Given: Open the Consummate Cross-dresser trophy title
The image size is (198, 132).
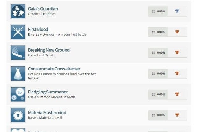Looking at the screenshot, I should tap(54, 69).
